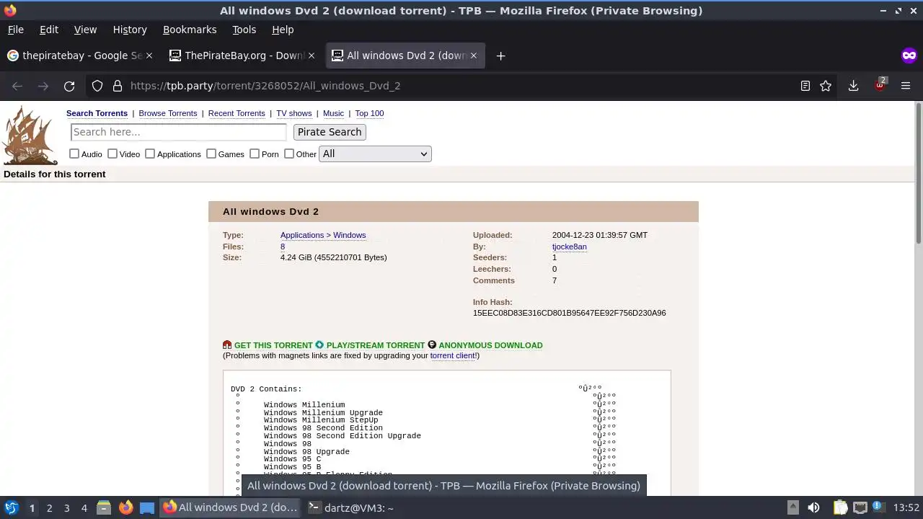Open the View menu
The width and height of the screenshot is (923, 519).
tap(85, 30)
